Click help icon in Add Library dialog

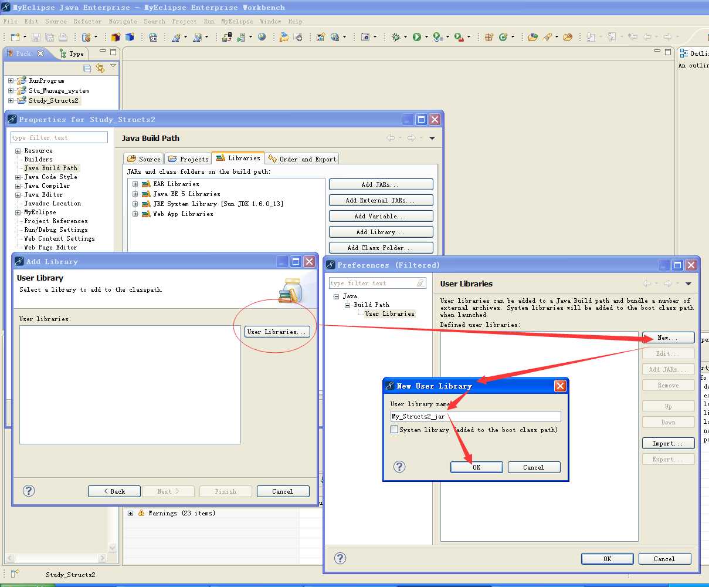pos(29,491)
